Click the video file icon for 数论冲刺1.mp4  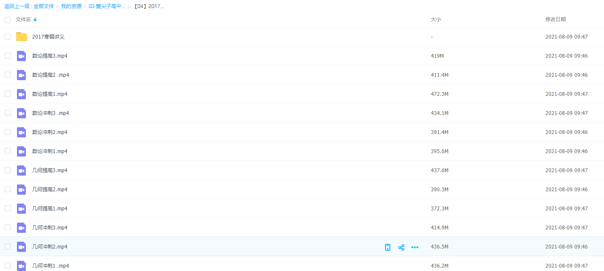coord(22,151)
